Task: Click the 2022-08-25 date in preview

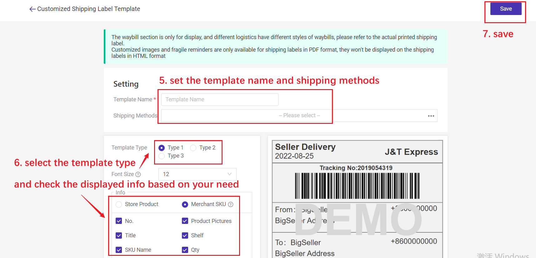Action: 294,156
